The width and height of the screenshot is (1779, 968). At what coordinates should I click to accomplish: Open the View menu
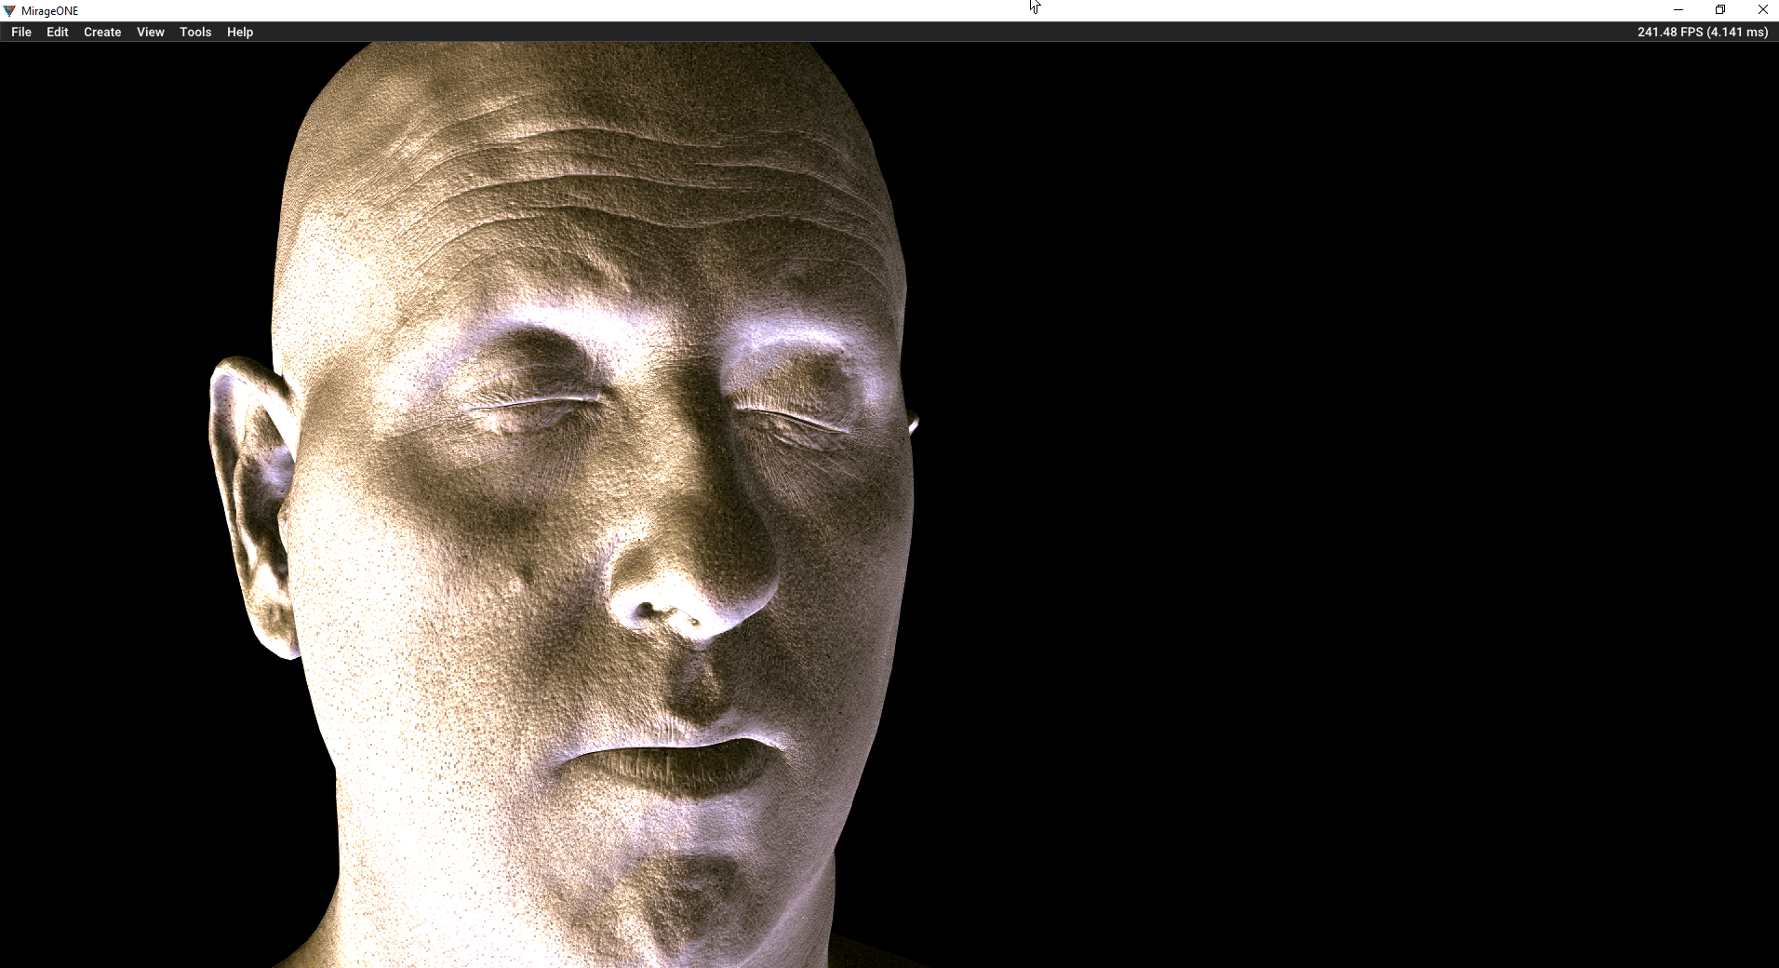coord(150,32)
